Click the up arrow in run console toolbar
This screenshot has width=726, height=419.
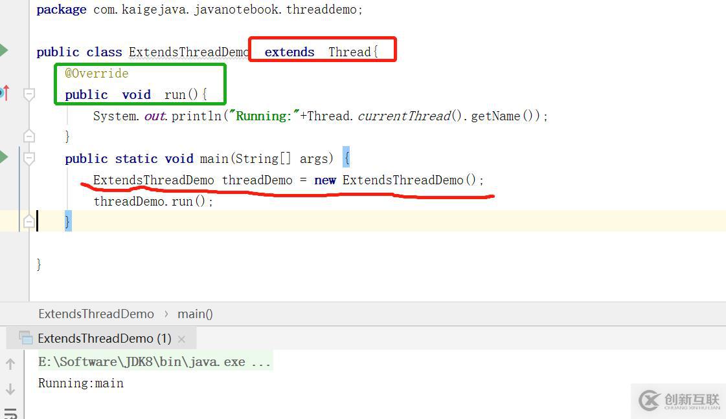[10, 364]
